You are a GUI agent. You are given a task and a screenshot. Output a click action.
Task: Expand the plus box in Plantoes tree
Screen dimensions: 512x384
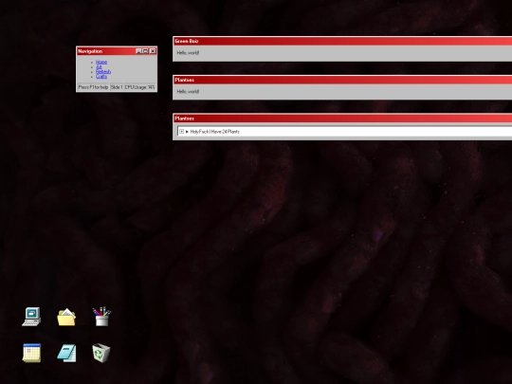click(181, 132)
